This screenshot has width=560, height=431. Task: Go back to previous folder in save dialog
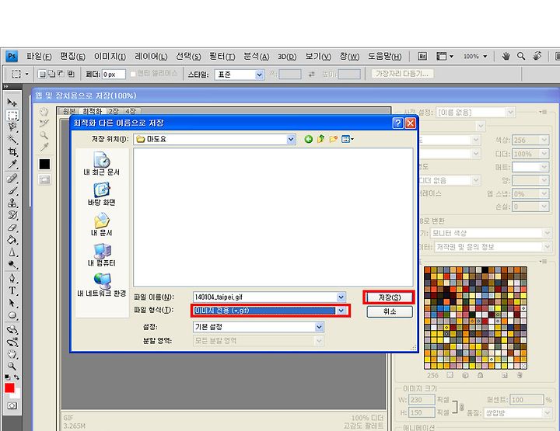tap(309, 139)
